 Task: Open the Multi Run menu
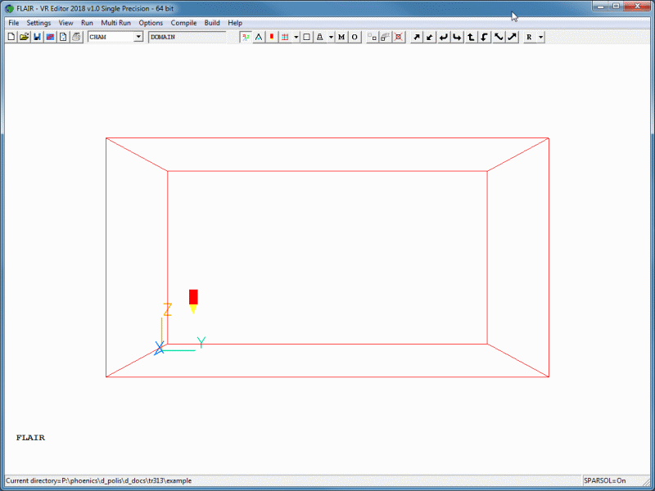(115, 23)
